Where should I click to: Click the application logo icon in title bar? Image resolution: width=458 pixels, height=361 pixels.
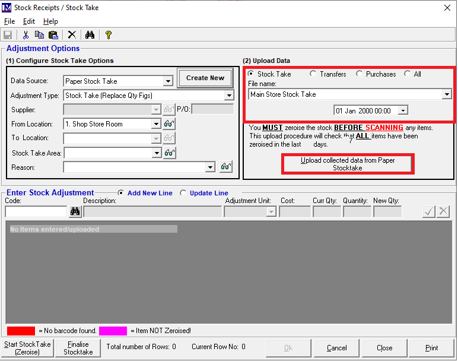pos(7,8)
